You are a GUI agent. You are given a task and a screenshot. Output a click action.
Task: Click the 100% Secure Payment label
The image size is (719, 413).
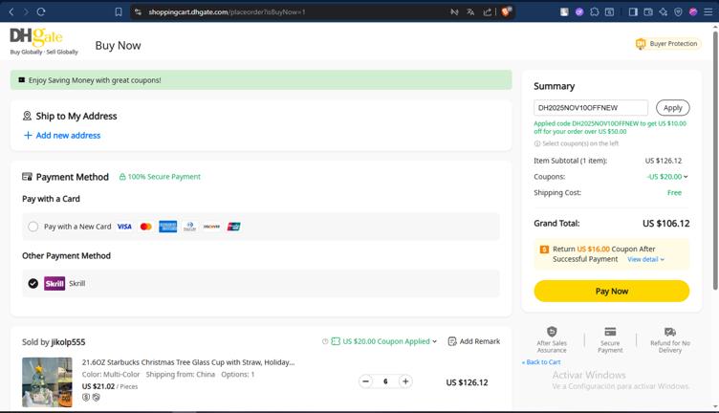[160, 177]
